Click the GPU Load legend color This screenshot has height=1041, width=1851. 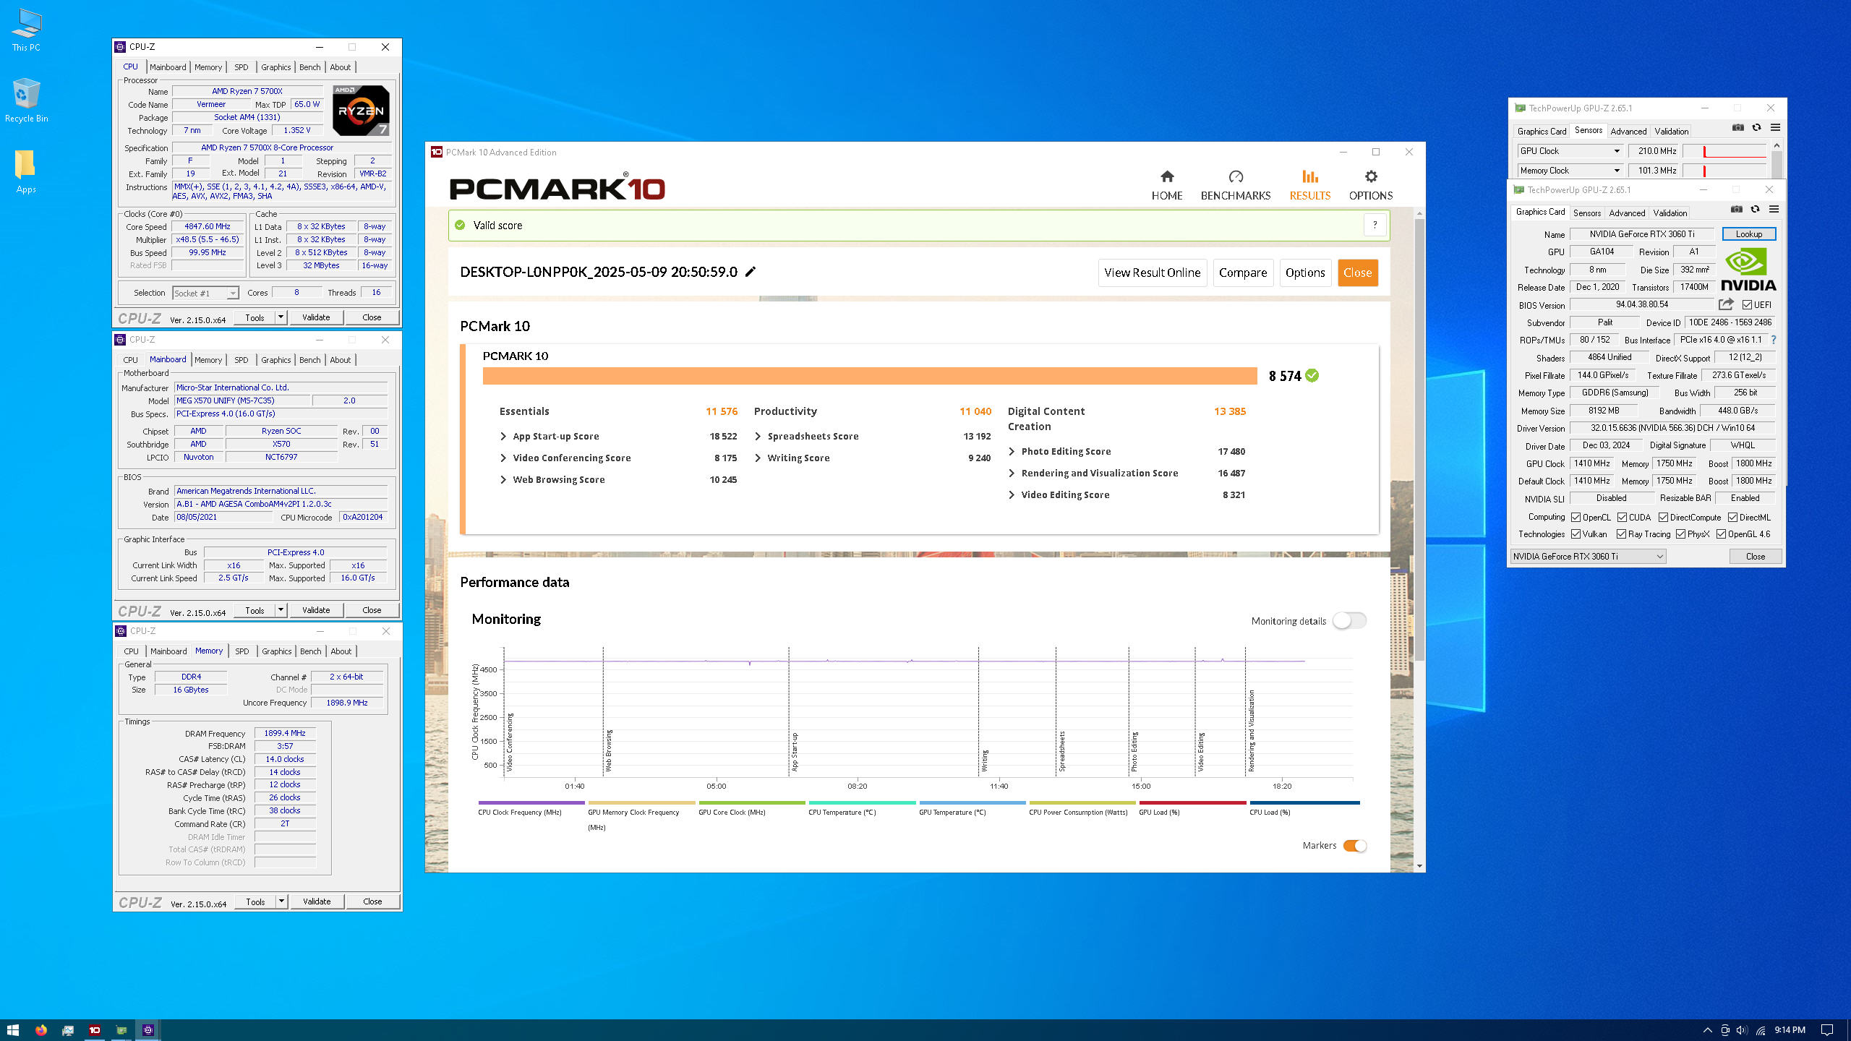(1192, 802)
